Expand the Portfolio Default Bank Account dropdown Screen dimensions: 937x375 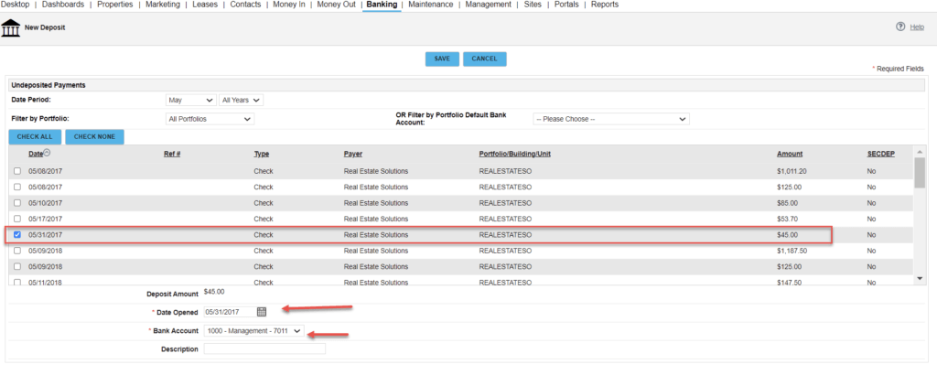[610, 119]
